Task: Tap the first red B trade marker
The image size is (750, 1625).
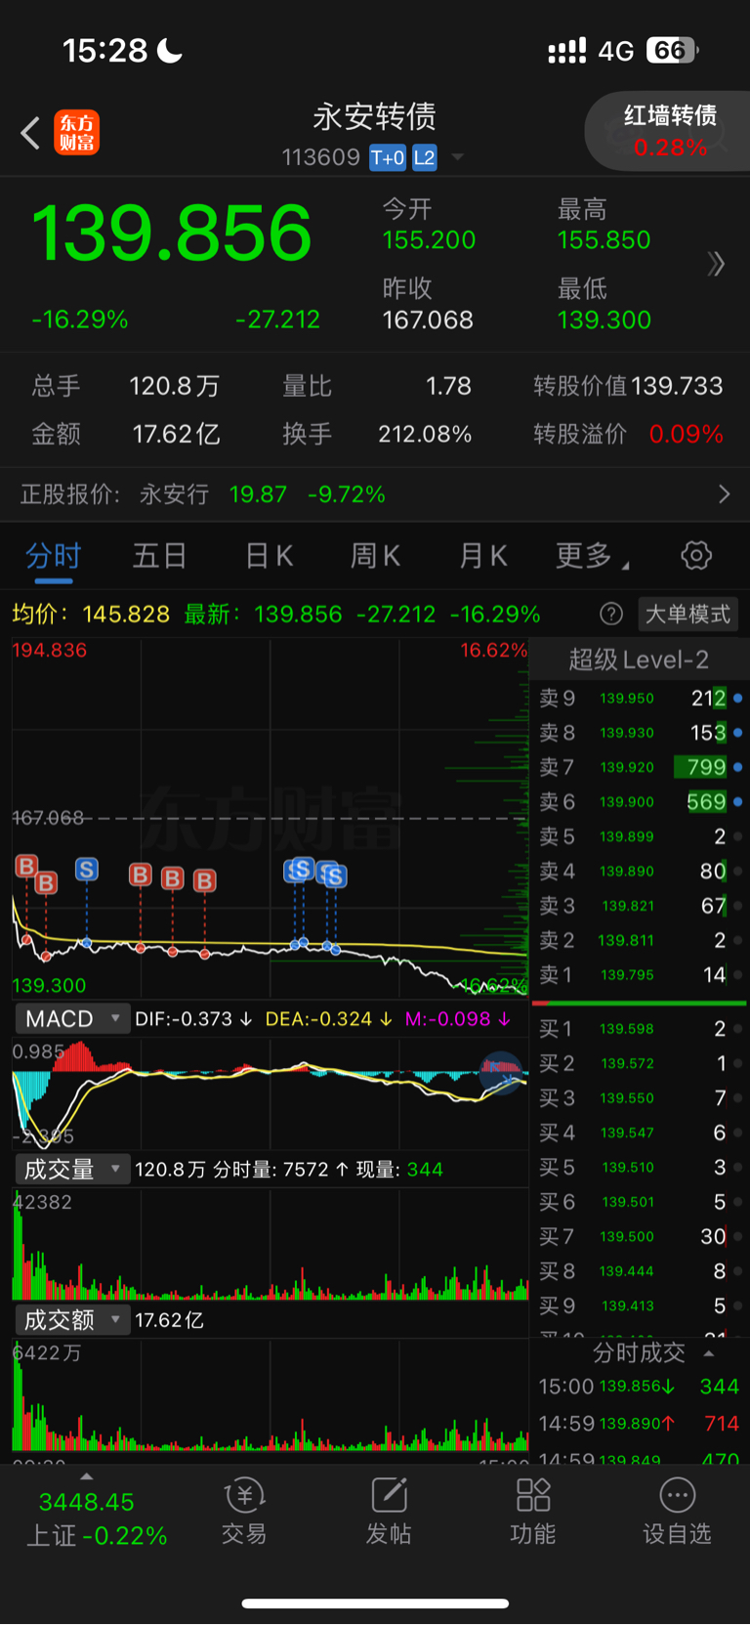Action: tap(26, 866)
